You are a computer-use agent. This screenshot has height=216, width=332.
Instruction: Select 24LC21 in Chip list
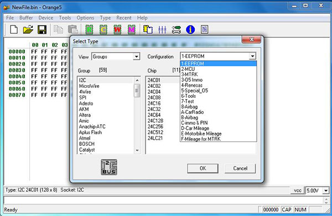[155, 138]
